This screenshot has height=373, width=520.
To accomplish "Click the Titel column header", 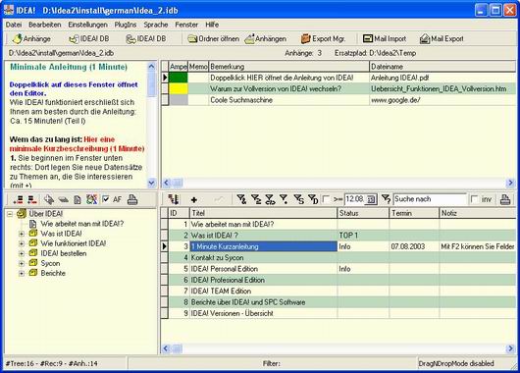I will (x=263, y=213).
